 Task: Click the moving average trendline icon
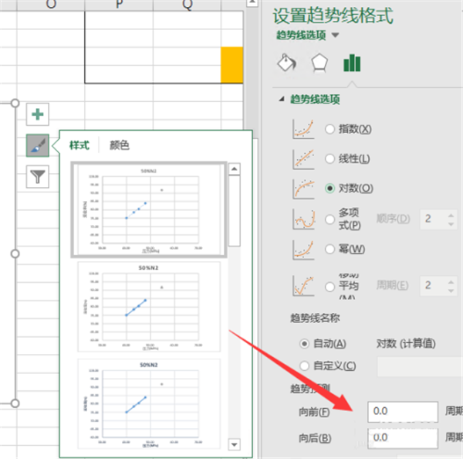(303, 286)
